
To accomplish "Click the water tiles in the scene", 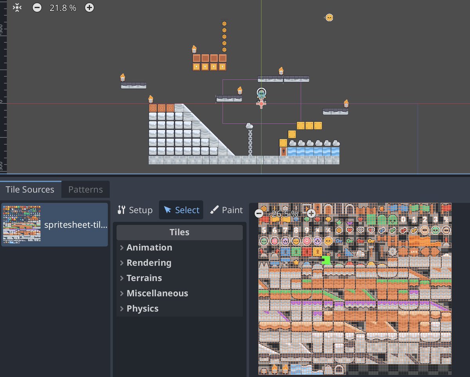I will 313,152.
